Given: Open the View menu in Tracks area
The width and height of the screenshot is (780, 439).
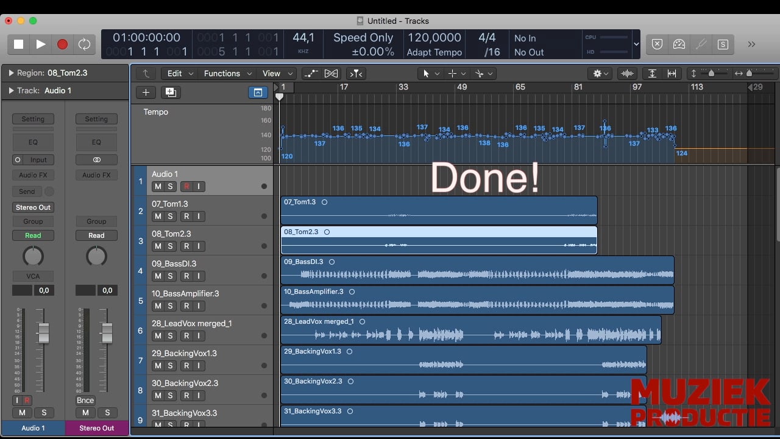Looking at the screenshot, I should click(x=277, y=73).
